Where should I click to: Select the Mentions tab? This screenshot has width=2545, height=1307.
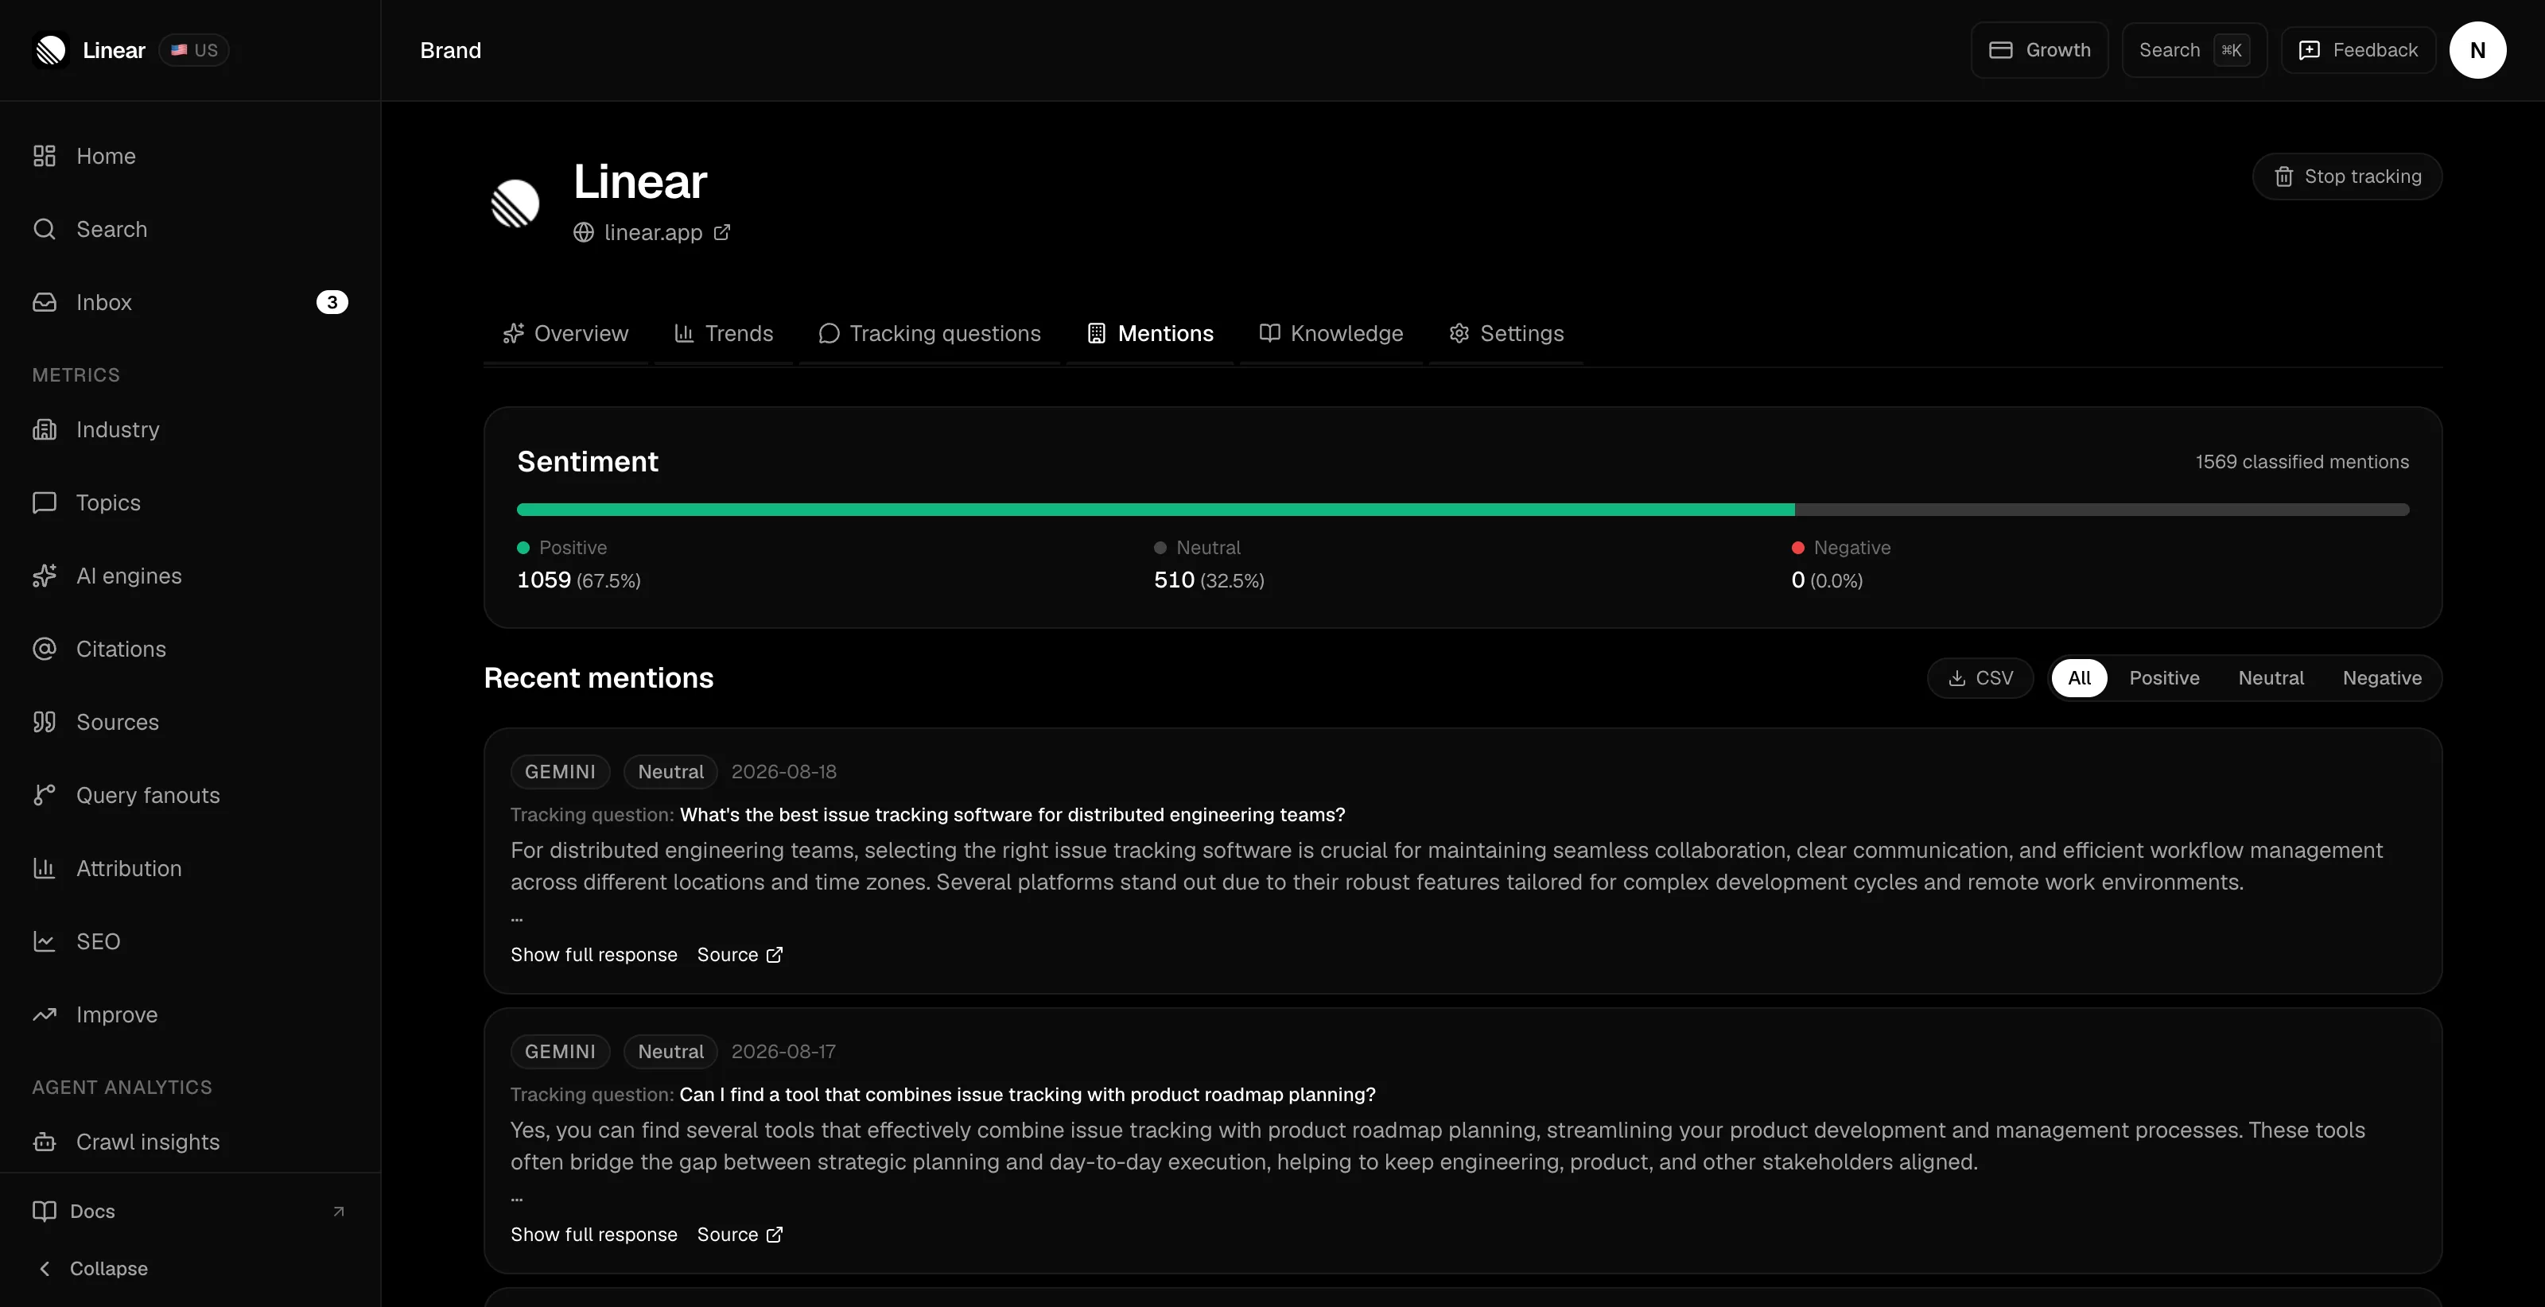tap(1150, 334)
